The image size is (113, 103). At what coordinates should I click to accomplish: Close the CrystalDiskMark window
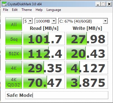(x=109, y=4)
